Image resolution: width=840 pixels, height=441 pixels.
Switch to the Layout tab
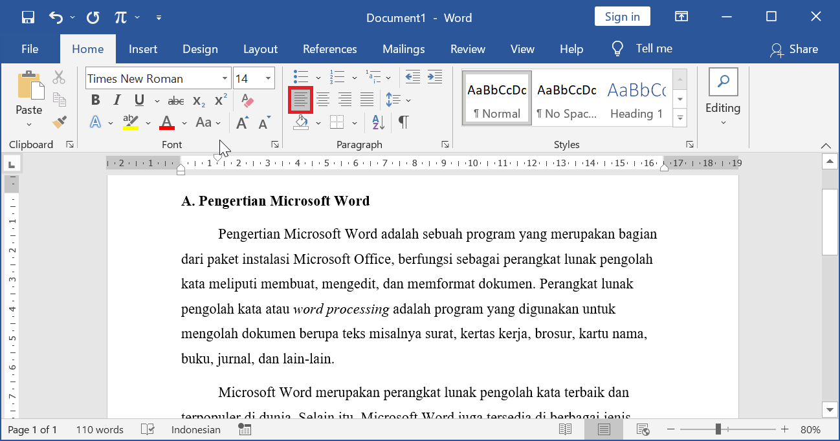pyautogui.click(x=260, y=49)
